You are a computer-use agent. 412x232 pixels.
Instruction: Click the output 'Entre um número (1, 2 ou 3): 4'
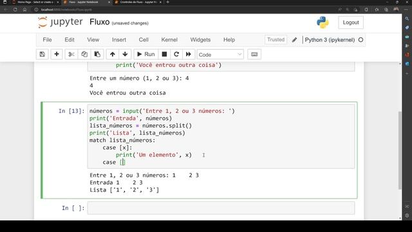[139, 78]
